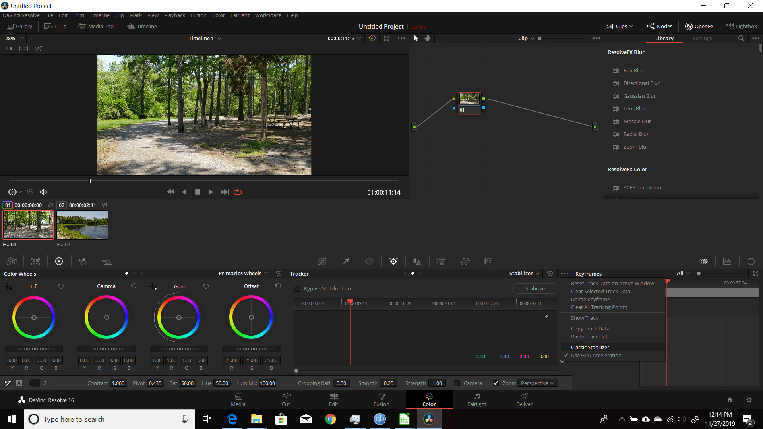Open the Playback menu
The image size is (763, 429).
pyautogui.click(x=174, y=15)
